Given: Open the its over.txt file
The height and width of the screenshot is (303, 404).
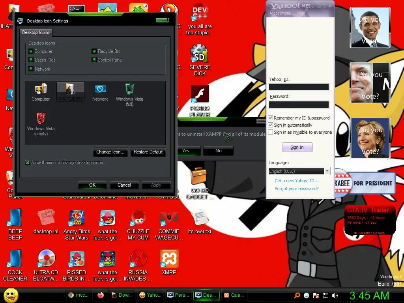Looking at the screenshot, I should tap(200, 222).
